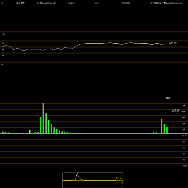Click the SI(TM) header label

click(x=71, y=3)
